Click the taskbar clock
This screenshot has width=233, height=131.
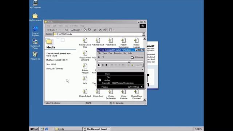coord(198,129)
